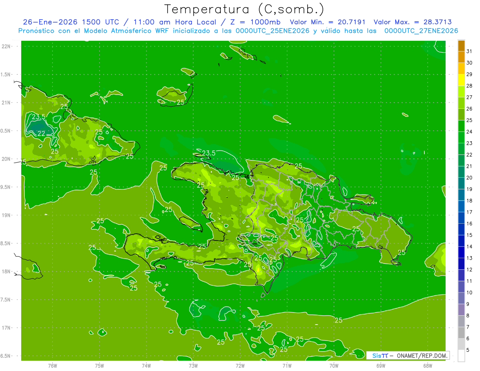Click the '23.5' contour label north of Haiti
The image size is (480, 371).
209,153
